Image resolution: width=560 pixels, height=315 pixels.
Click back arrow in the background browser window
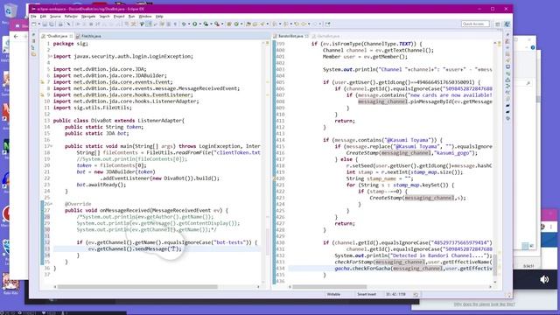16,37
